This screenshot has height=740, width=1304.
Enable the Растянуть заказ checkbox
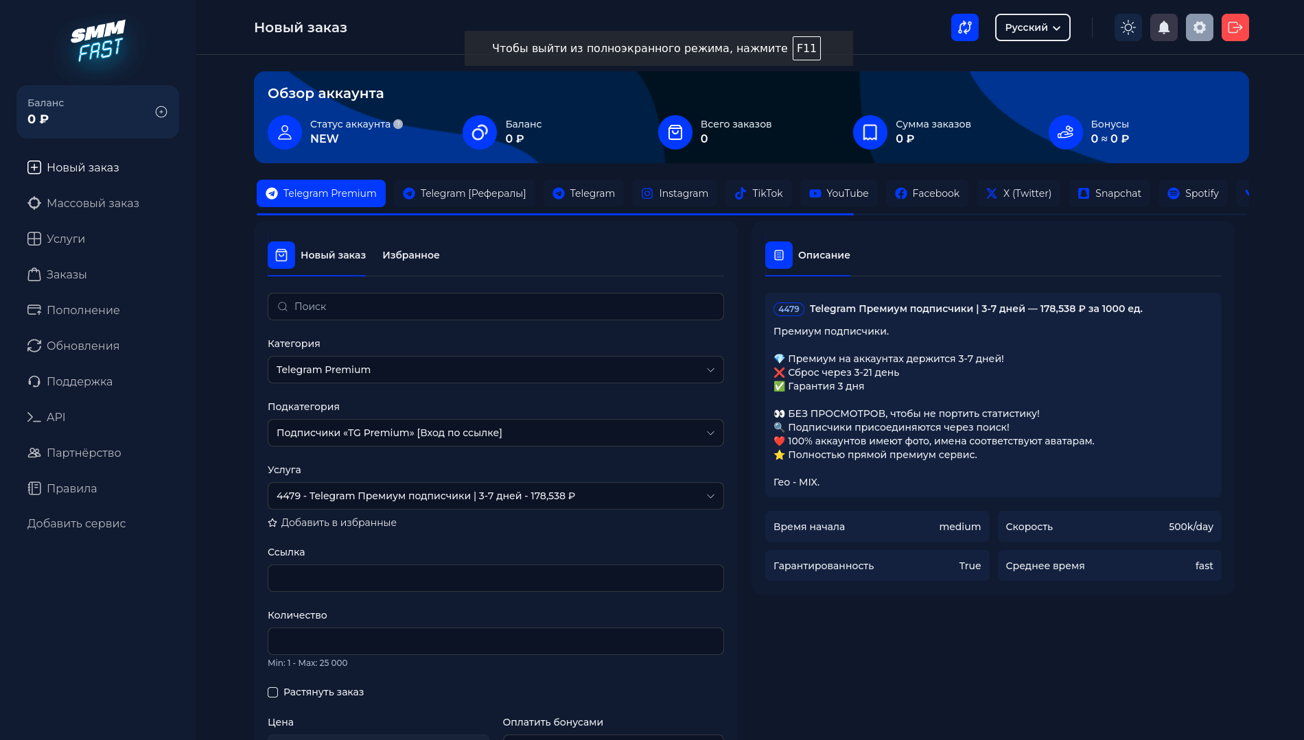[272, 692]
